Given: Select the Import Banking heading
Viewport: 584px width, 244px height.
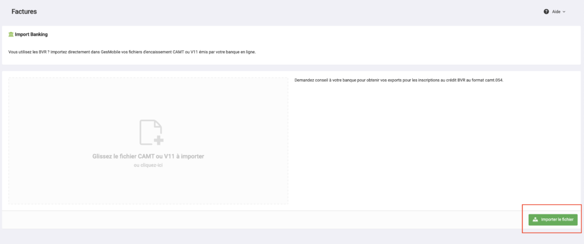Looking at the screenshot, I should click(x=31, y=35).
